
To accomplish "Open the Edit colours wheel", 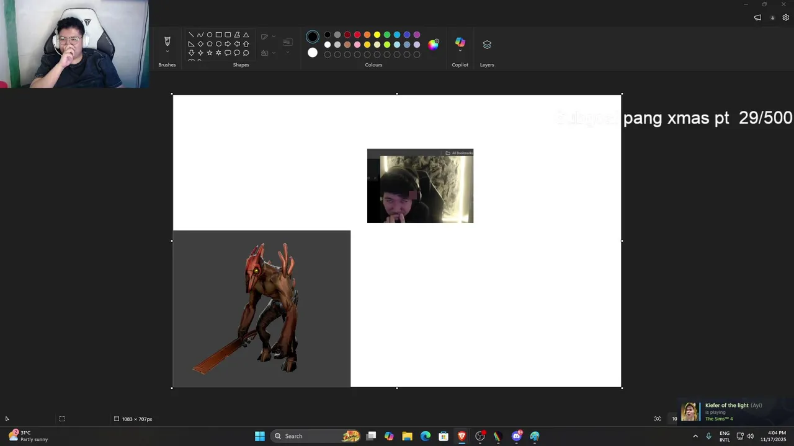I will 434,44.
